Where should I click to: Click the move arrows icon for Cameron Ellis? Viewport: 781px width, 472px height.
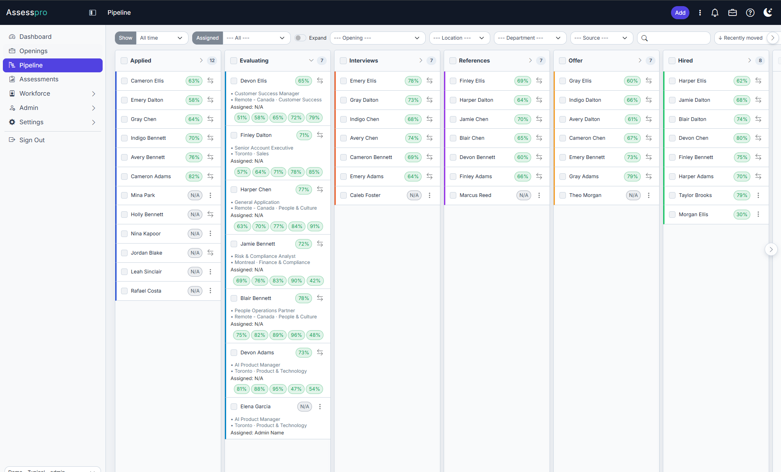tap(210, 81)
